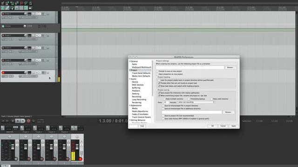Click Cancel in REAPER Preferences
Viewport: 298px width, 167px height.
(223, 126)
